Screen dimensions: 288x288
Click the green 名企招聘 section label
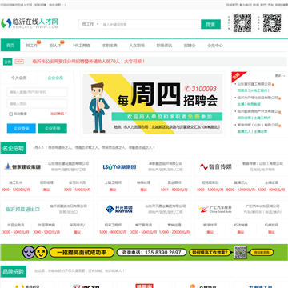[x=14, y=148]
